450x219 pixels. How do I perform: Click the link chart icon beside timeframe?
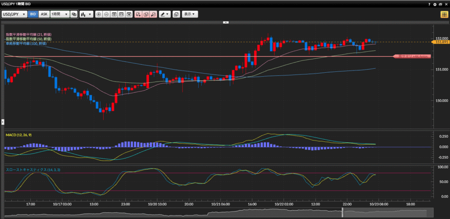[74, 14]
